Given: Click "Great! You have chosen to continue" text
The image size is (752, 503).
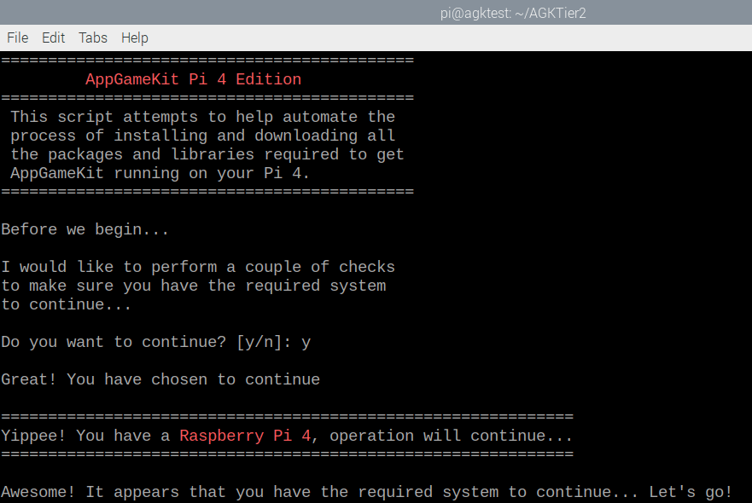Looking at the screenshot, I should point(160,379).
